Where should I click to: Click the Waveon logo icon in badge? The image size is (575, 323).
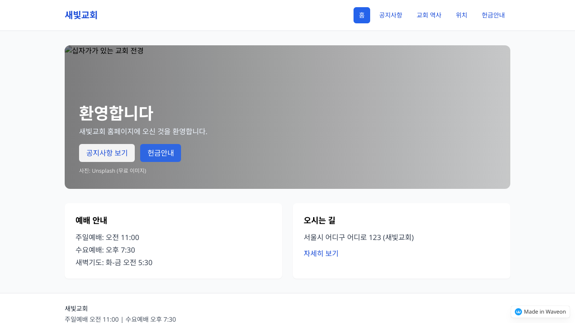[x=518, y=312]
